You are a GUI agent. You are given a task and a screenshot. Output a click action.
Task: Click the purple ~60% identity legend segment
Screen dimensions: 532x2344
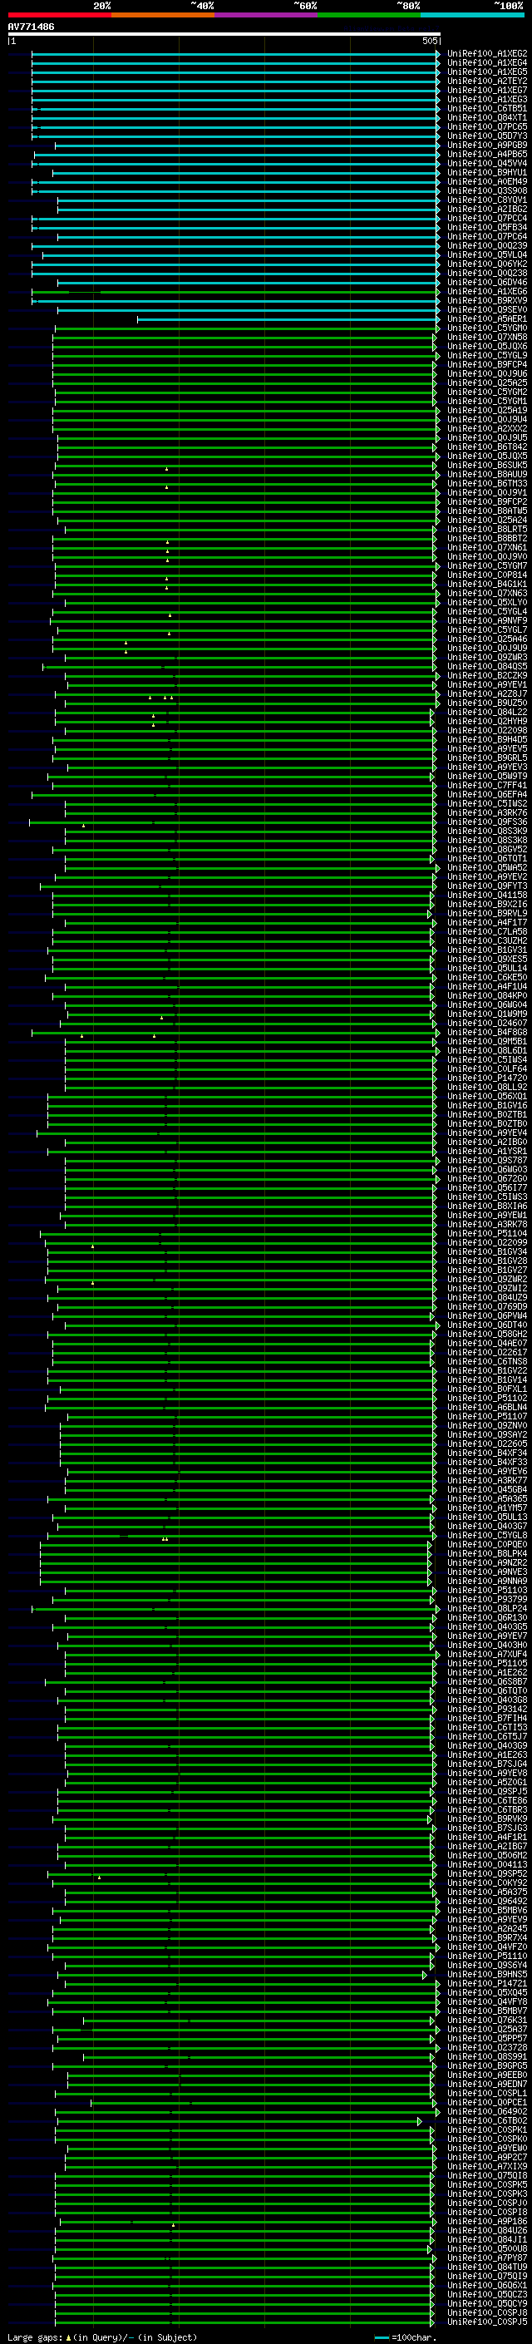[x=267, y=15]
